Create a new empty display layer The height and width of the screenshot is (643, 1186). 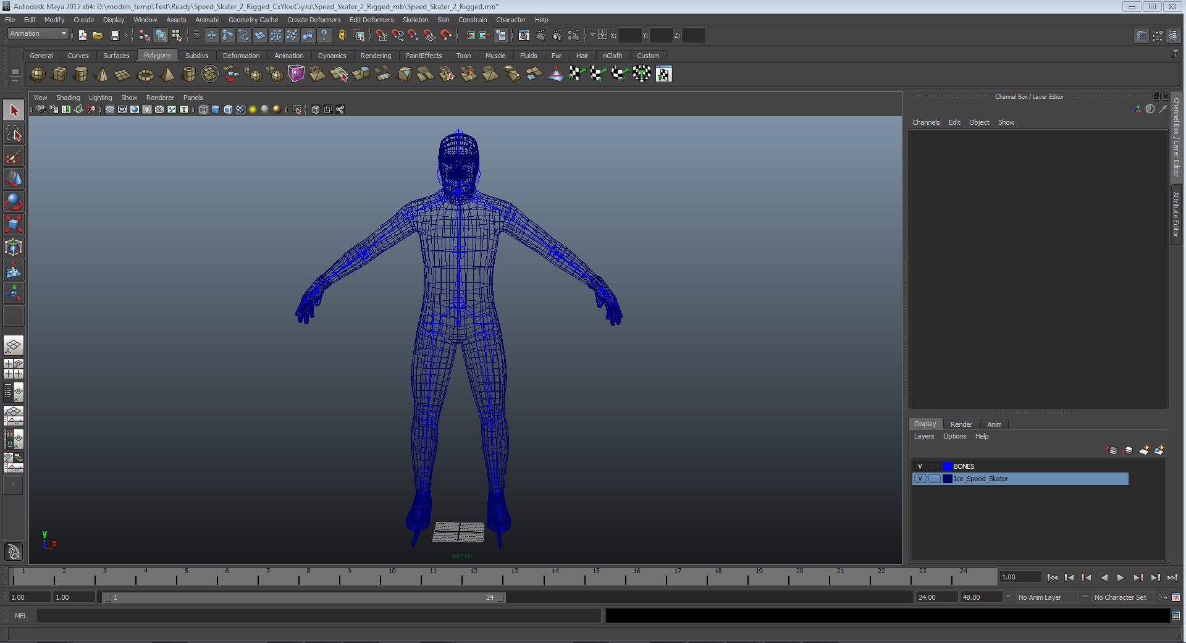(1144, 450)
